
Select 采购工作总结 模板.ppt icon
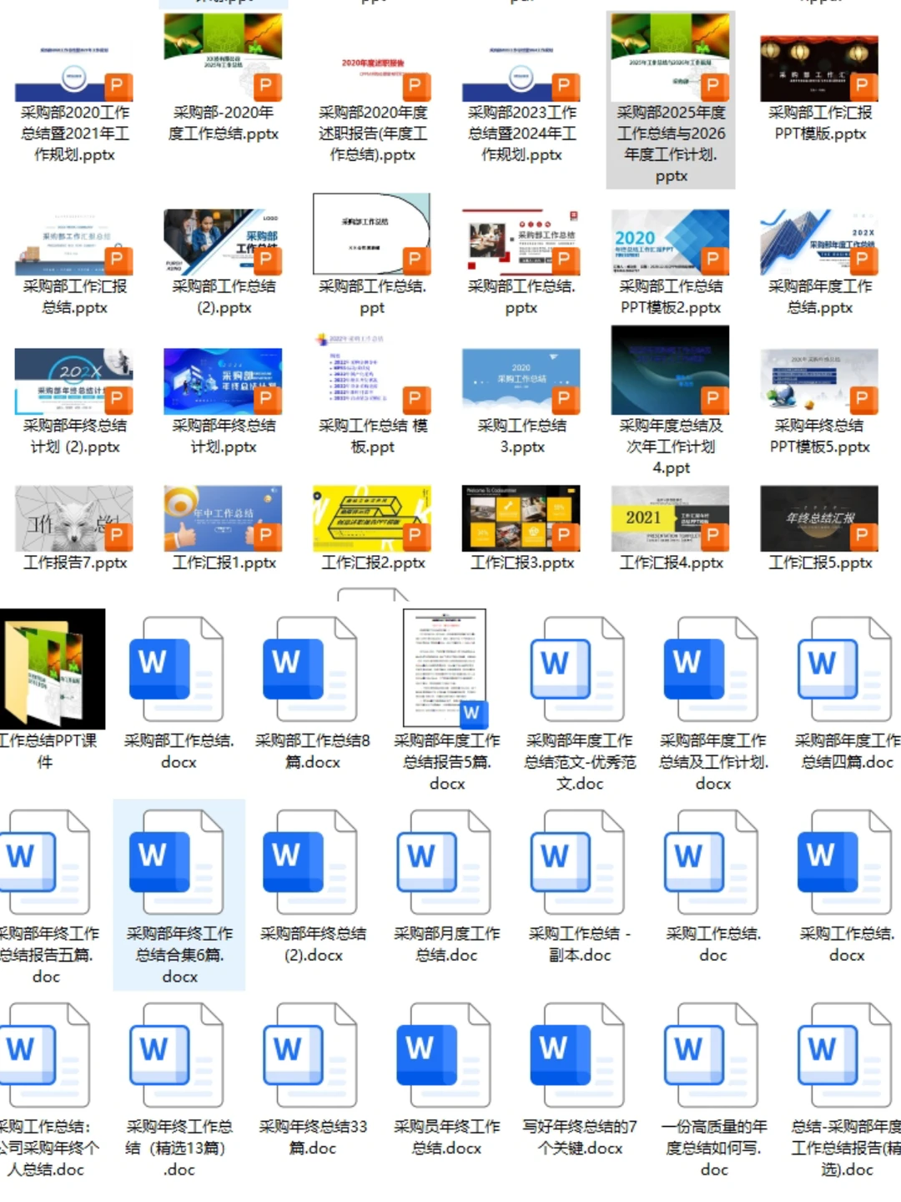pos(372,373)
